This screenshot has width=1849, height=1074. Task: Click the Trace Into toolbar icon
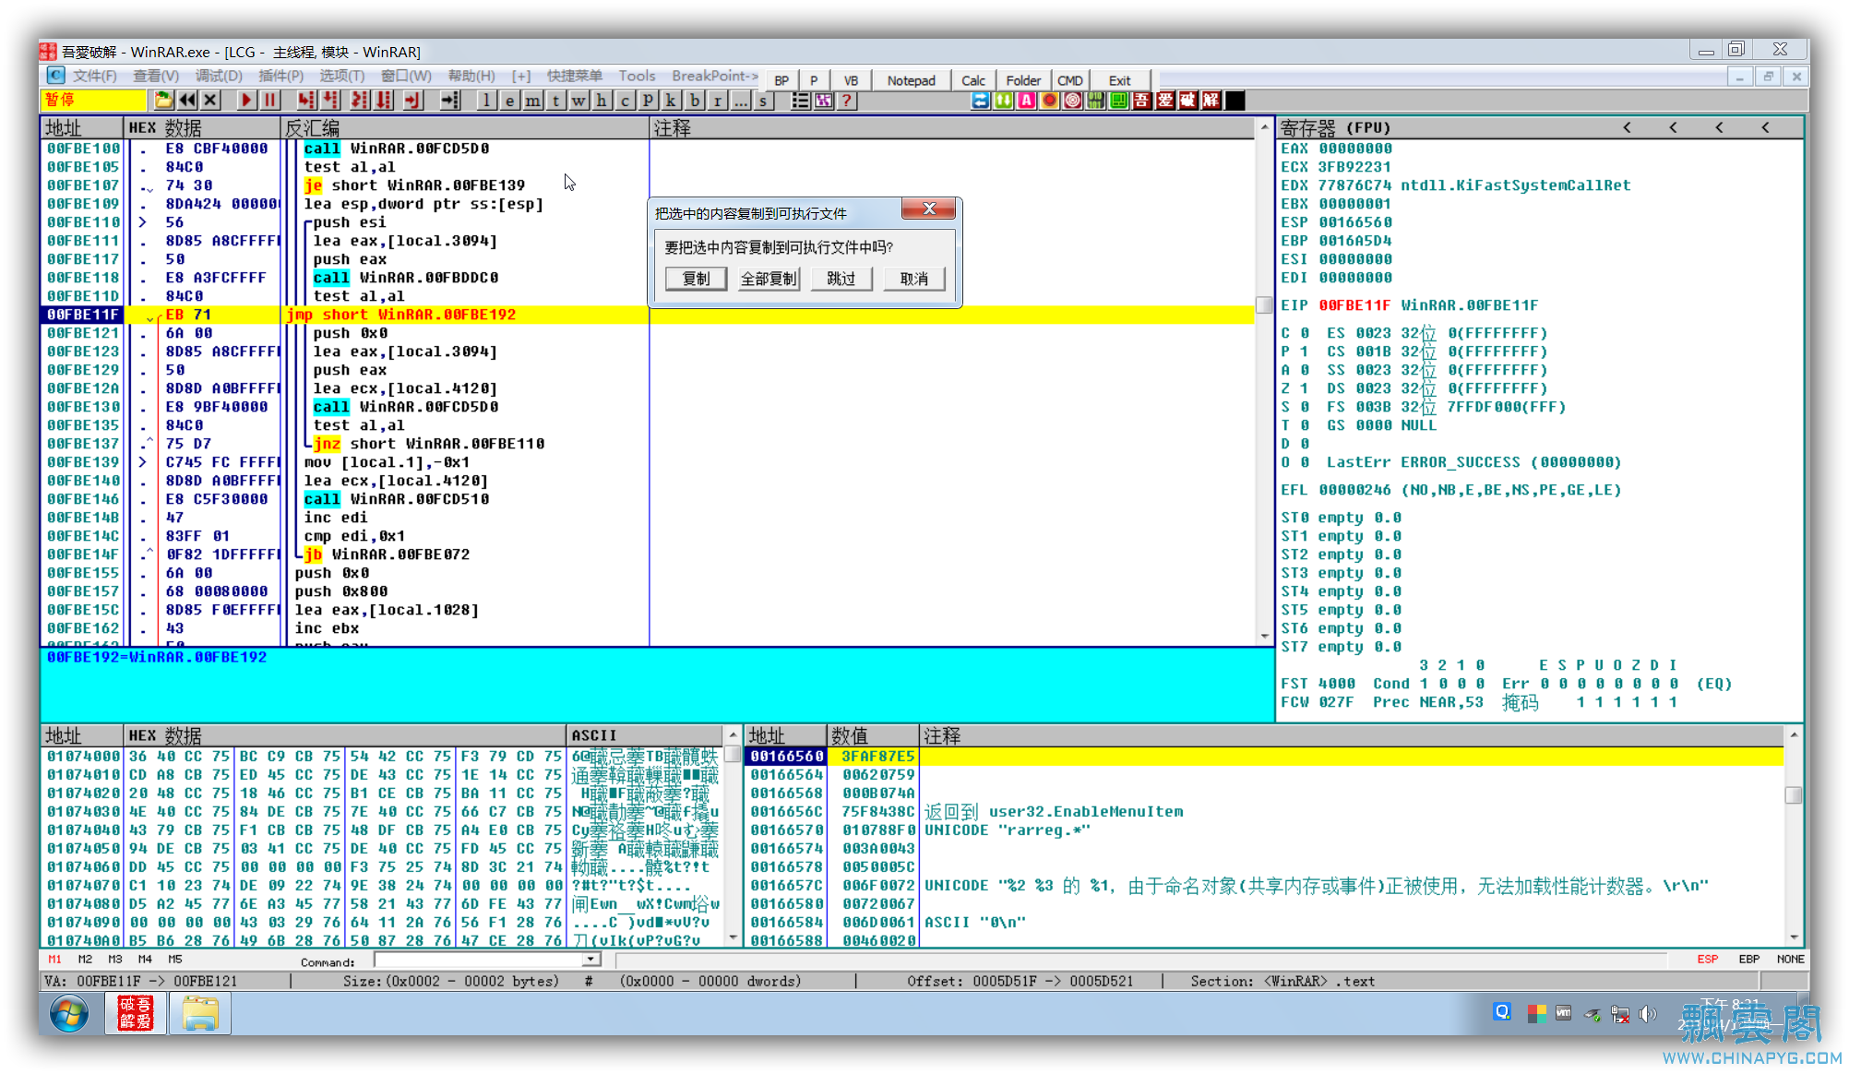(x=360, y=101)
